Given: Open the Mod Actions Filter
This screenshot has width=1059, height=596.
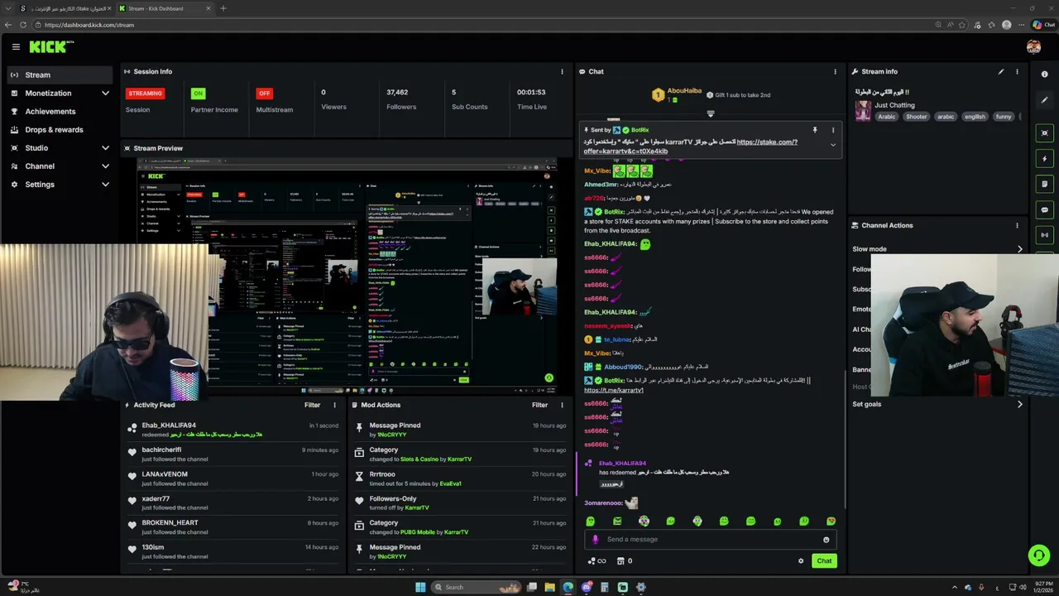Looking at the screenshot, I should coord(539,405).
